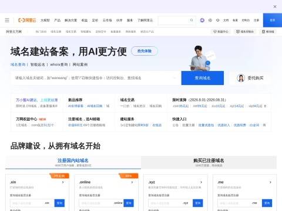282x211 pixels.
Task: Open 定价 menu
Action: [x=95, y=20]
